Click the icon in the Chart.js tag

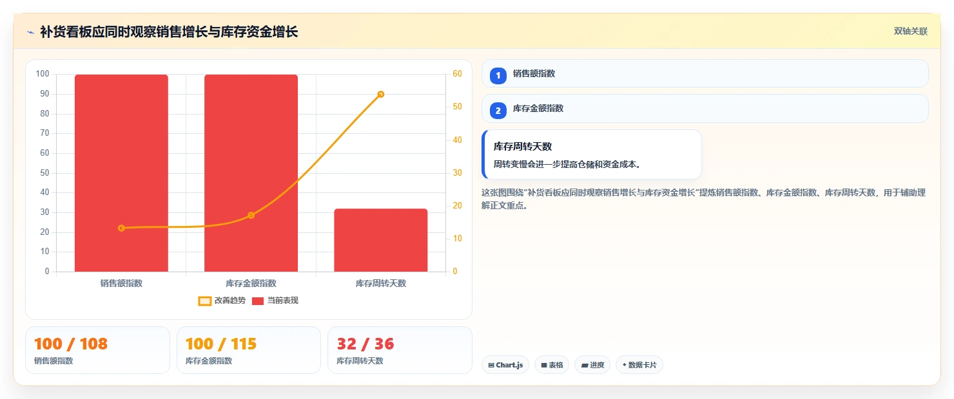coord(491,366)
